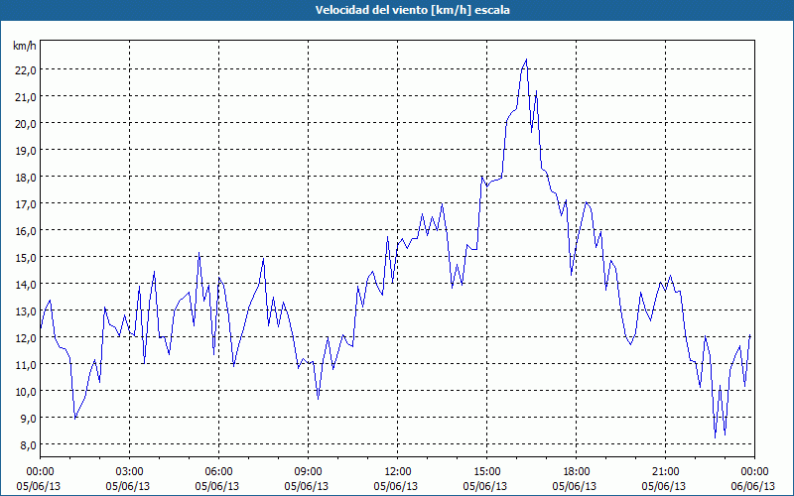Viewport: 794px width, 496px height.
Task: Click the 06/06/13 date label
Action: click(x=753, y=486)
